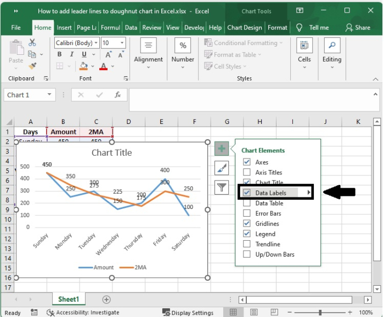Click the Chart Elements plus button
384x317 pixels.
pos(222,149)
